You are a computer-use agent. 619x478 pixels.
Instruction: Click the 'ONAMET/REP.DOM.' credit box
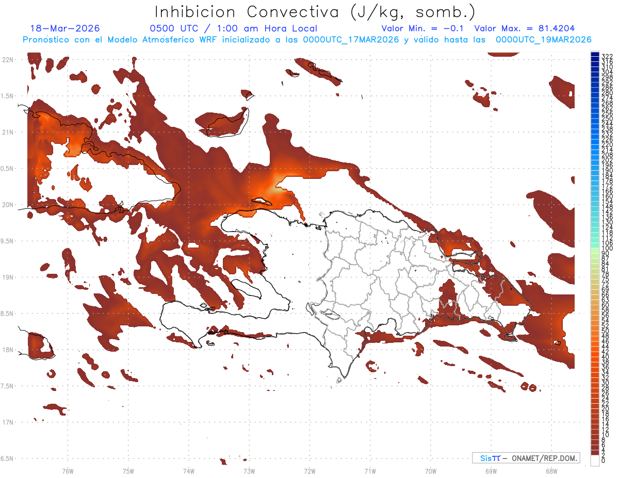point(526,458)
